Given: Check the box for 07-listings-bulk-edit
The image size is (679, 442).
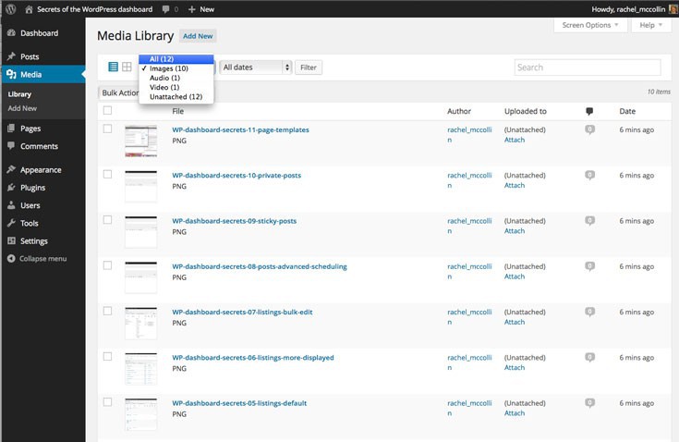Looking at the screenshot, I should 107,311.
